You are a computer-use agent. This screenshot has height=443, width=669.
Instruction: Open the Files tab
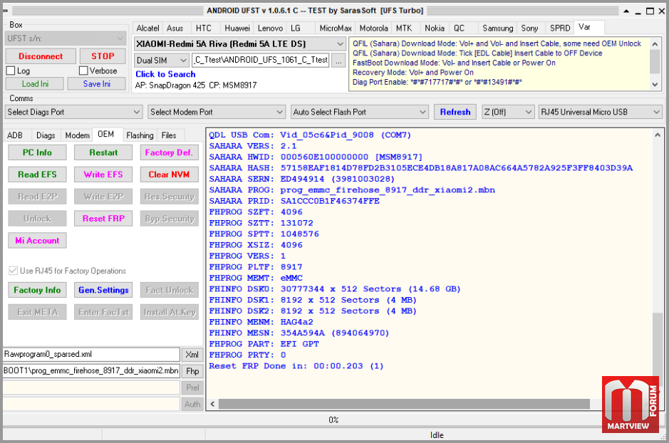click(x=169, y=135)
